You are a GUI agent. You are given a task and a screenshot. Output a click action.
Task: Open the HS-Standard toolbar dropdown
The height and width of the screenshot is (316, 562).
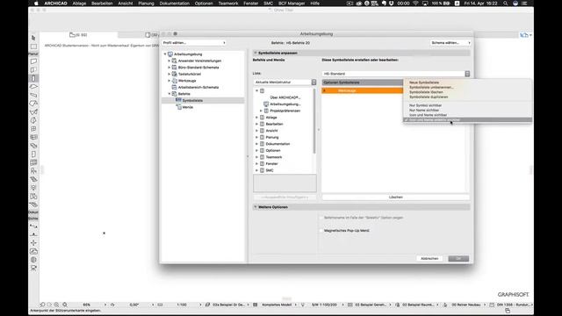pyautogui.click(x=396, y=74)
